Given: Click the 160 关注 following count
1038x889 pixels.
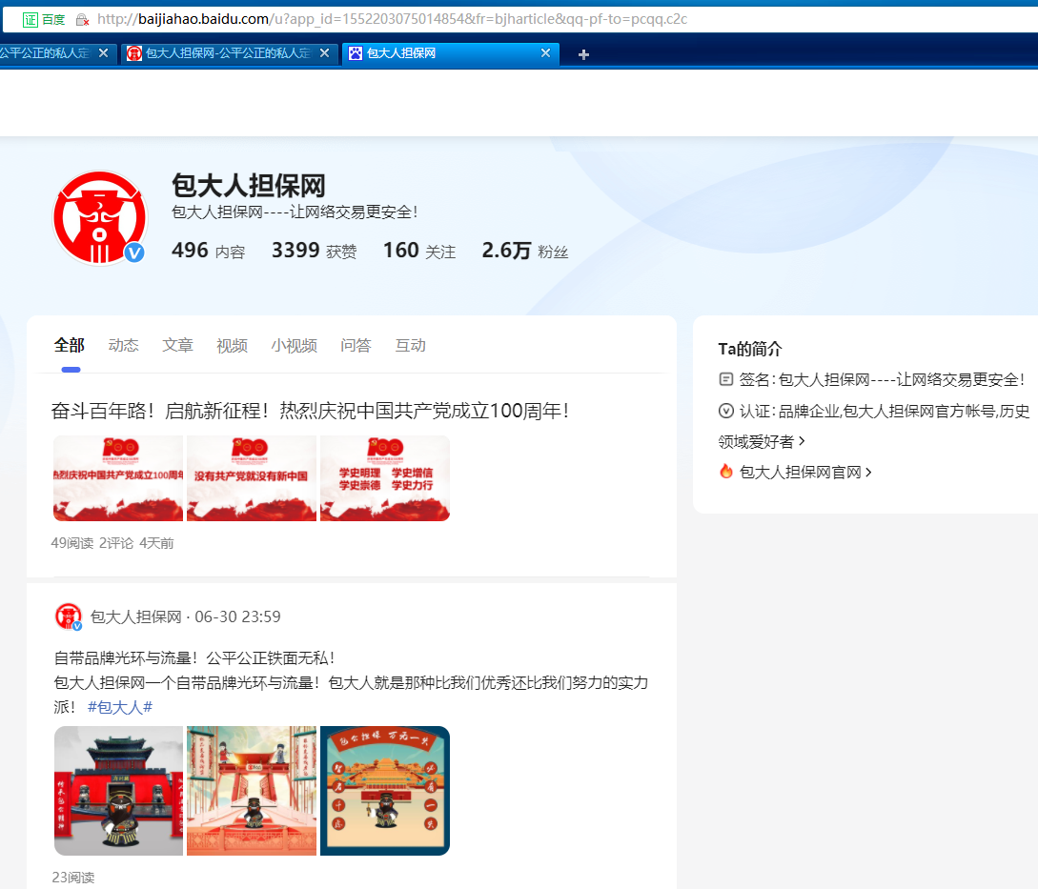Looking at the screenshot, I should pos(419,251).
